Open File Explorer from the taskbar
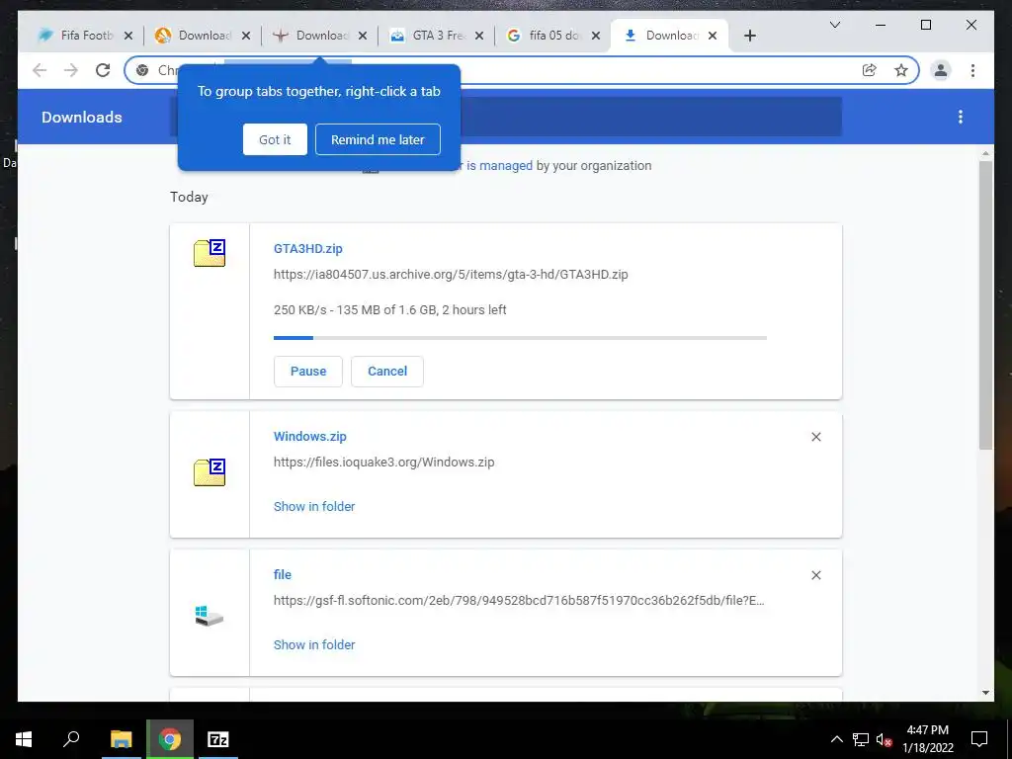Screen dimensions: 1012x759 (121, 739)
